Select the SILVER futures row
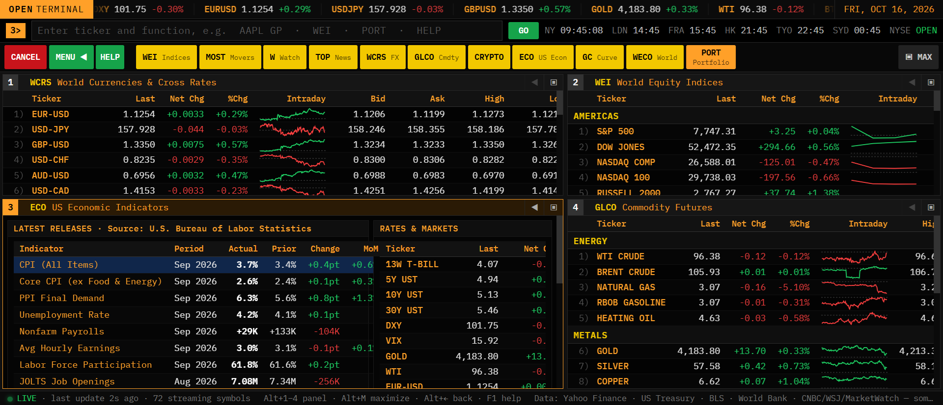 [751, 366]
